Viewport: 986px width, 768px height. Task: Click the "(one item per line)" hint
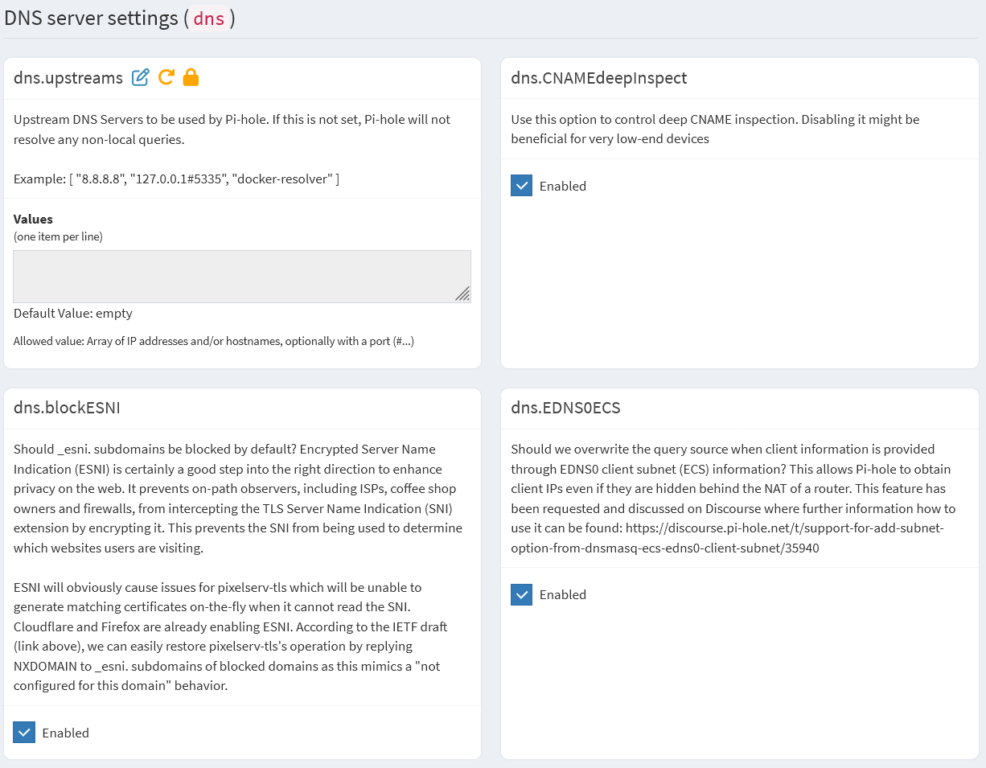[x=58, y=236]
